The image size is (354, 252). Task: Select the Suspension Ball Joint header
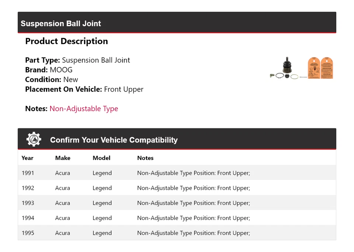tap(61, 24)
